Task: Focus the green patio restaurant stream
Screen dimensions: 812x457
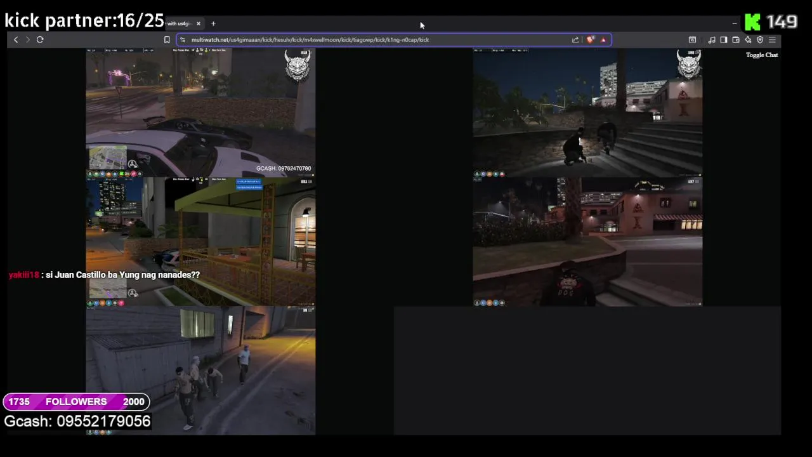Action: (x=200, y=242)
